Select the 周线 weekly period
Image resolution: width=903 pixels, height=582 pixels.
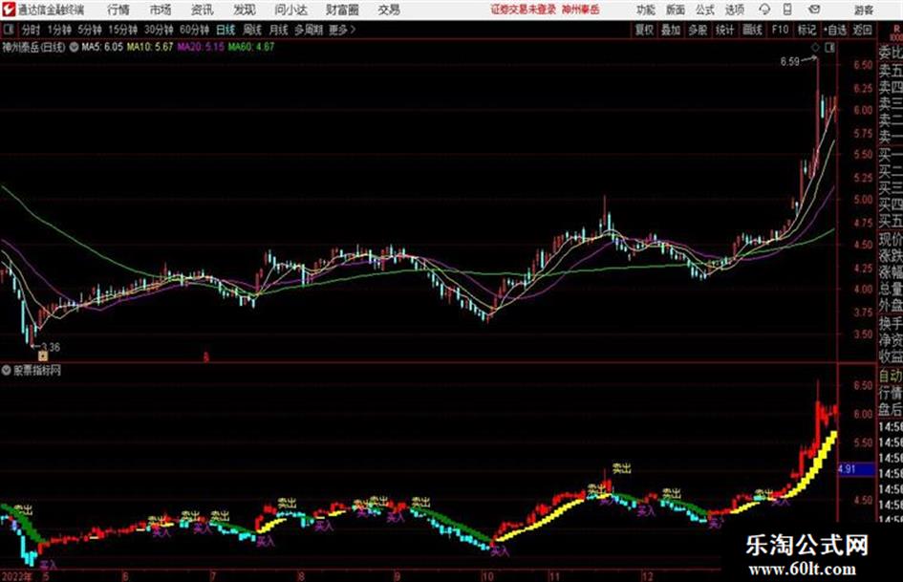coord(252,30)
